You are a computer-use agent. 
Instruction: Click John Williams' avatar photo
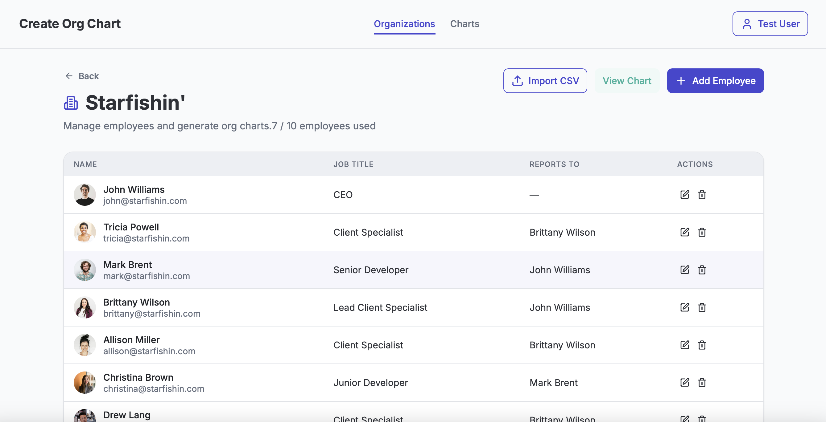tap(85, 195)
